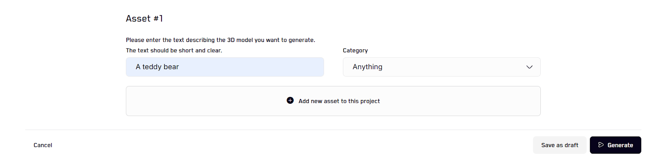Click the Add new asset to this project box

click(x=333, y=101)
